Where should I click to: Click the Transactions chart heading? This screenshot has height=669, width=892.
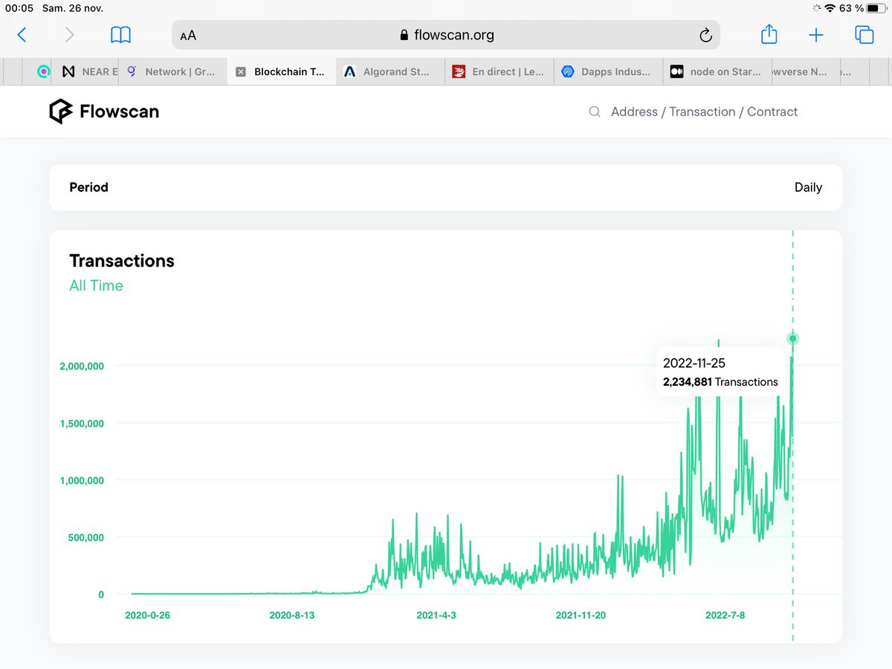coord(122,261)
